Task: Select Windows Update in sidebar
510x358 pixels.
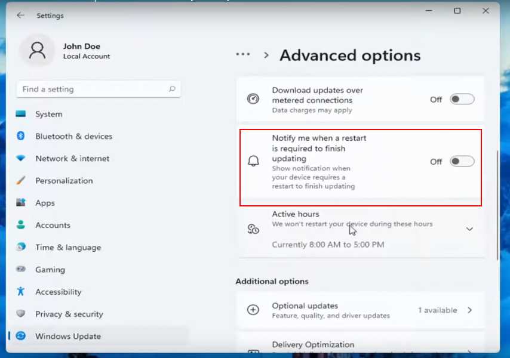Action: 97,336
